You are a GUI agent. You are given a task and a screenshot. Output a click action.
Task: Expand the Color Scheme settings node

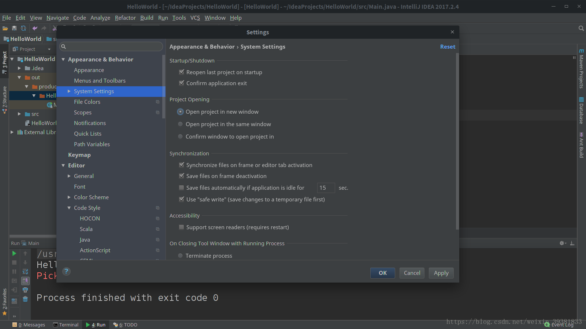coord(69,197)
